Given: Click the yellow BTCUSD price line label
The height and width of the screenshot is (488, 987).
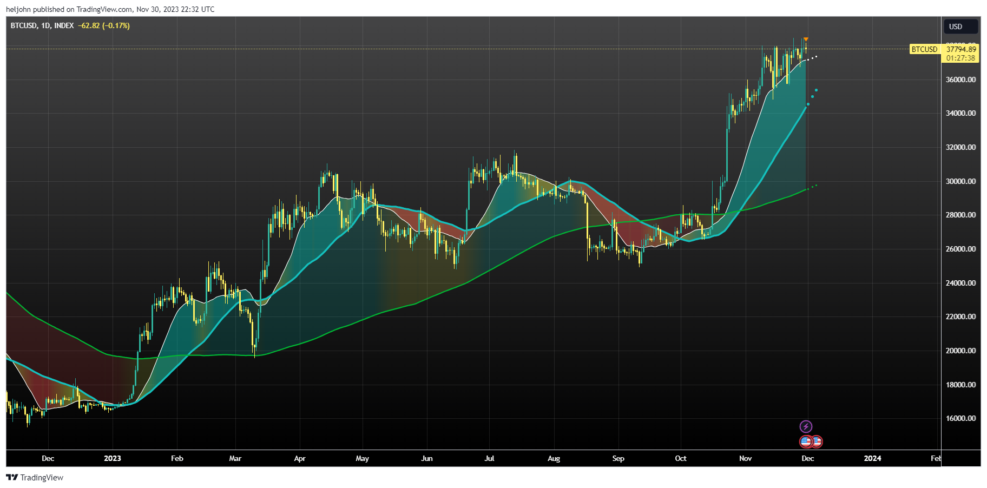Looking at the screenshot, I should [924, 49].
